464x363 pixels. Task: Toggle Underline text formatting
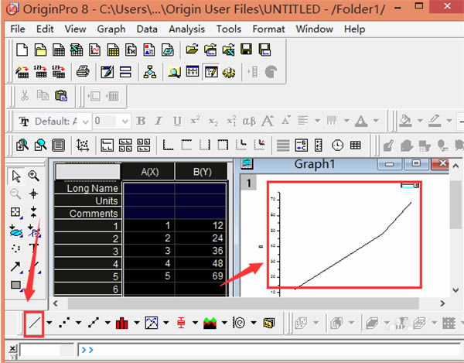[177, 121]
